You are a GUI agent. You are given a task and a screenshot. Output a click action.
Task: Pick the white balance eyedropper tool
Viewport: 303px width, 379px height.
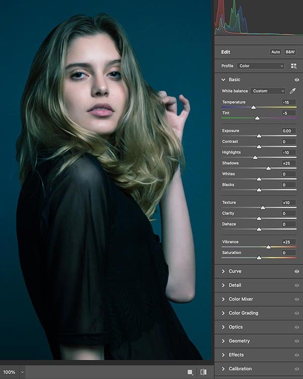(x=292, y=91)
